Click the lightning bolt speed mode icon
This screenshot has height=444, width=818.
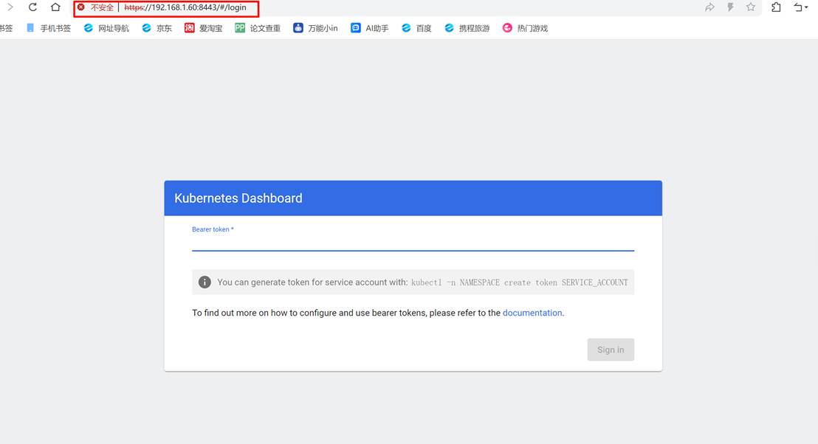pos(730,7)
